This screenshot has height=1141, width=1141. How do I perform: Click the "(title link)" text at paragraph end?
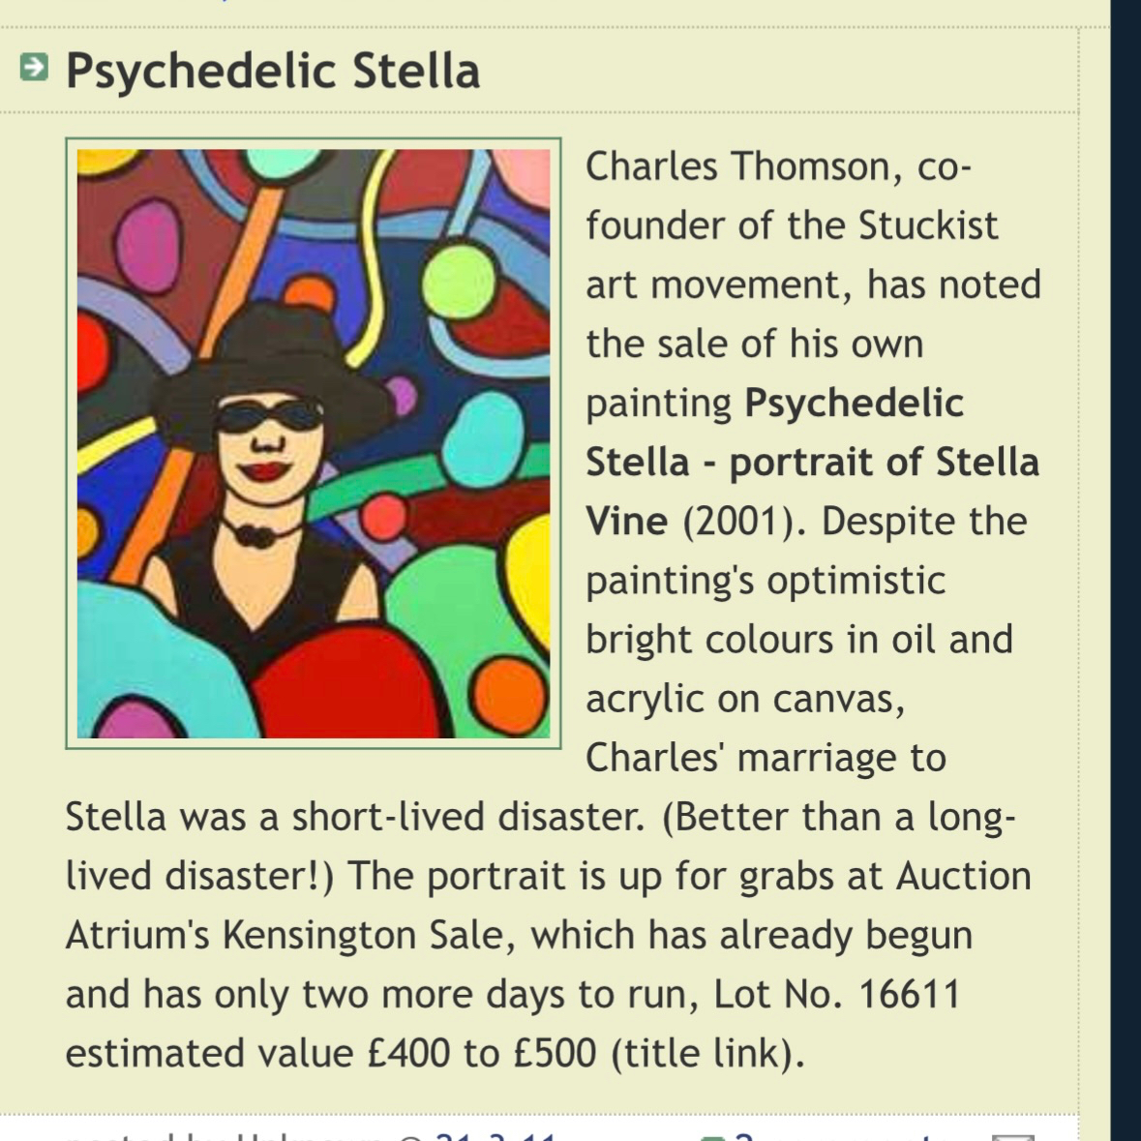point(707,1054)
